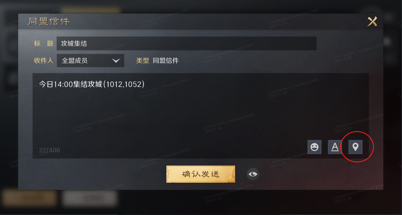Preview the letter with the eye icon
The image size is (402, 215).
click(253, 174)
